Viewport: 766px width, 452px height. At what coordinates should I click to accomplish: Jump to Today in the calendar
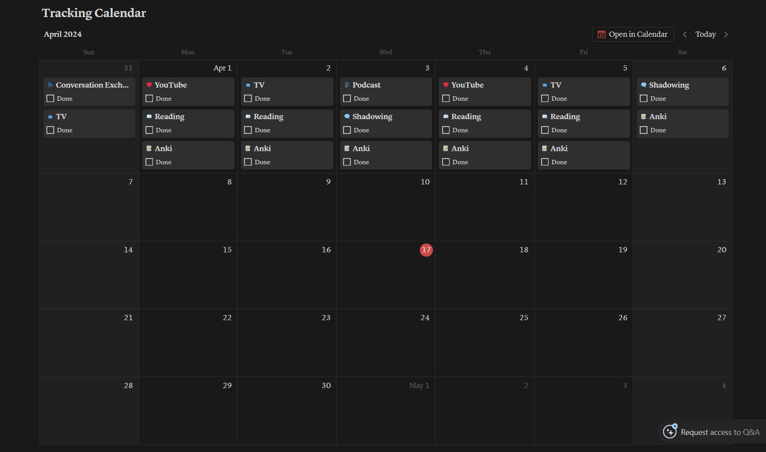click(x=706, y=34)
